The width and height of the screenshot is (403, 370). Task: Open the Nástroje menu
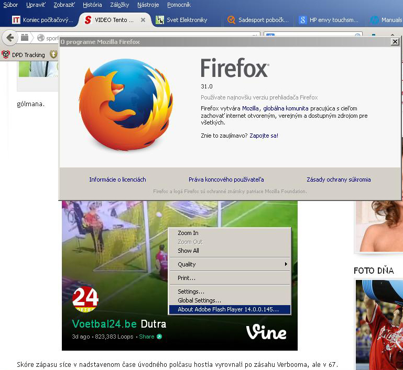(x=148, y=5)
